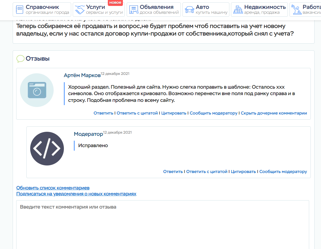Open the Модератор code avatar

pos(47,148)
